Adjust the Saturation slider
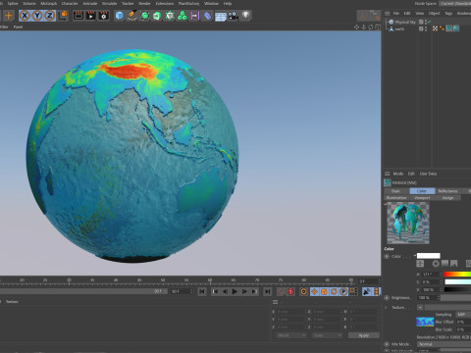This screenshot has height=353, width=471. point(457,281)
